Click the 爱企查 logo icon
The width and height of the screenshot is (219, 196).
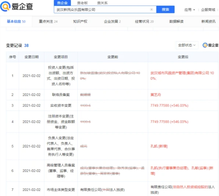[5, 6]
